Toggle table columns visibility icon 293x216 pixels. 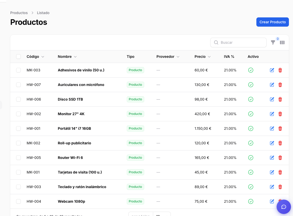282,42
